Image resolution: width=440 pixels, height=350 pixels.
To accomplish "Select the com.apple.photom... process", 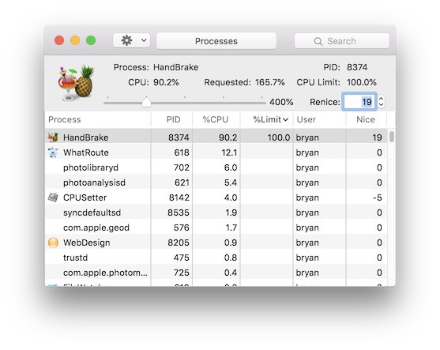I will (105, 273).
